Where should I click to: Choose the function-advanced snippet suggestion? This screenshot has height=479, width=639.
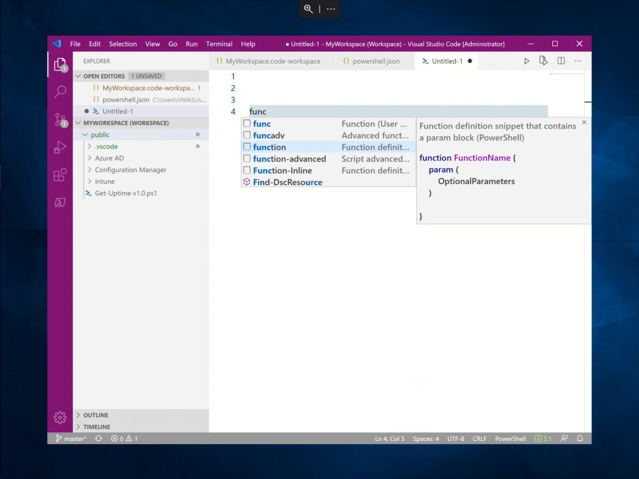click(x=328, y=159)
